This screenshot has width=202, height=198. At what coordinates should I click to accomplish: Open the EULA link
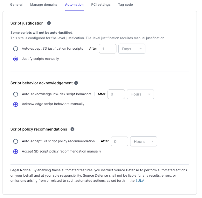(x=140, y=181)
